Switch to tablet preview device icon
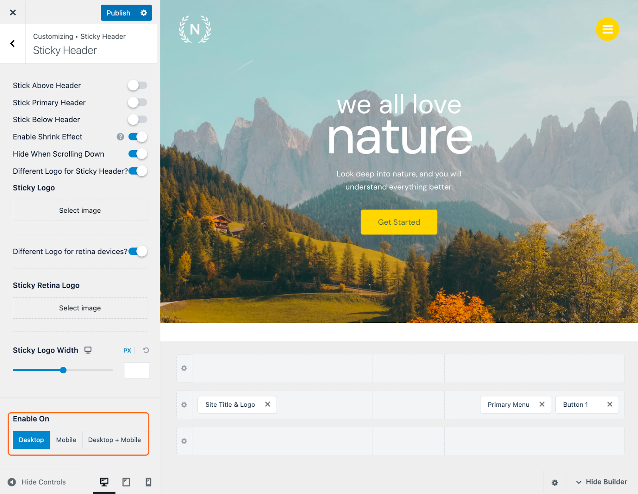The image size is (638, 494). coord(126,482)
